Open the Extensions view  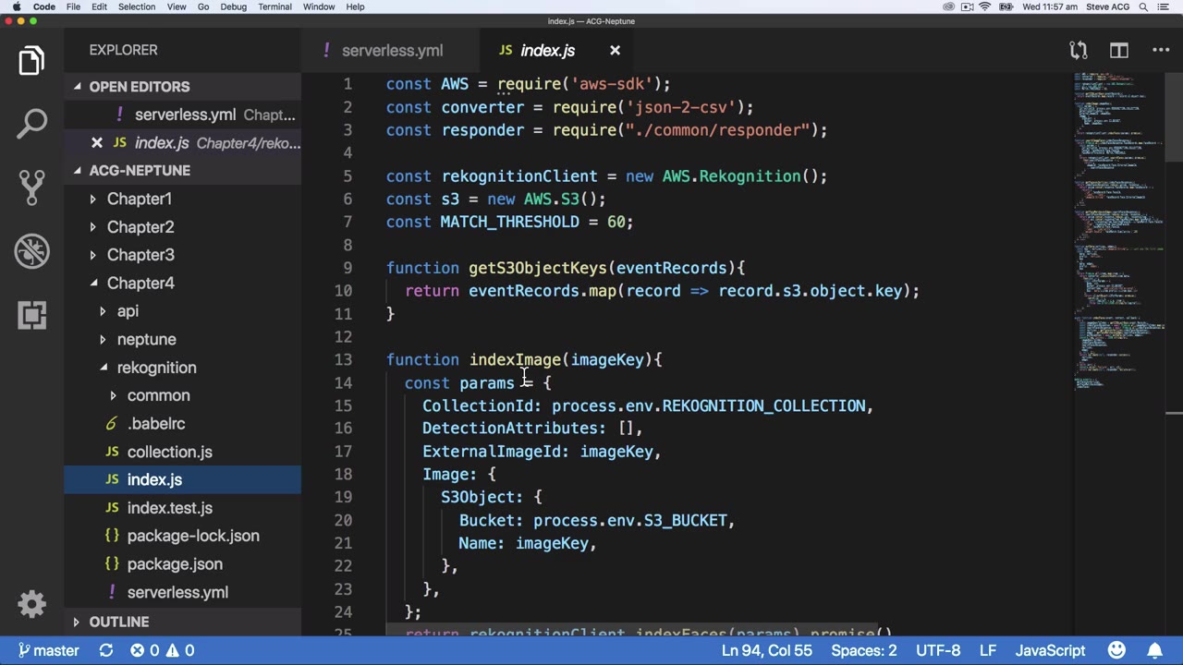point(31,315)
